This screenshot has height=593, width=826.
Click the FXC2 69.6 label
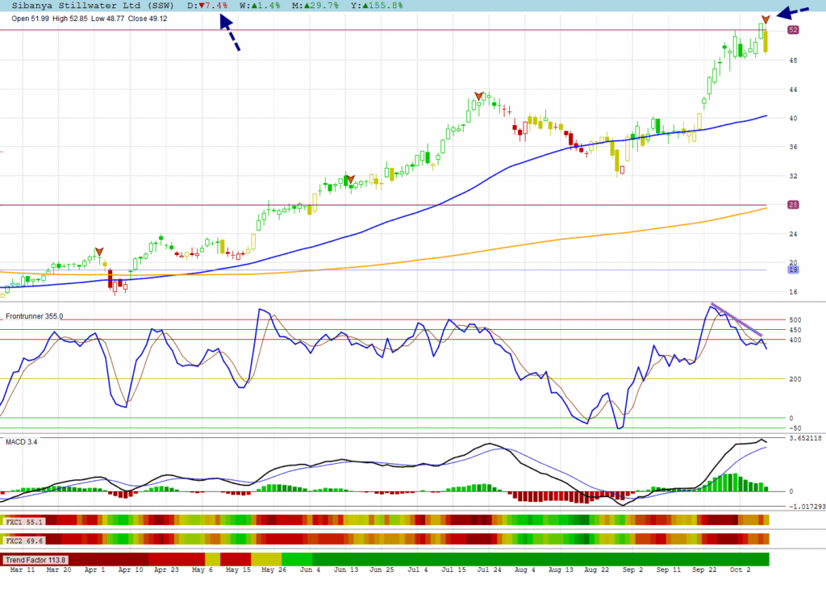tap(23, 541)
